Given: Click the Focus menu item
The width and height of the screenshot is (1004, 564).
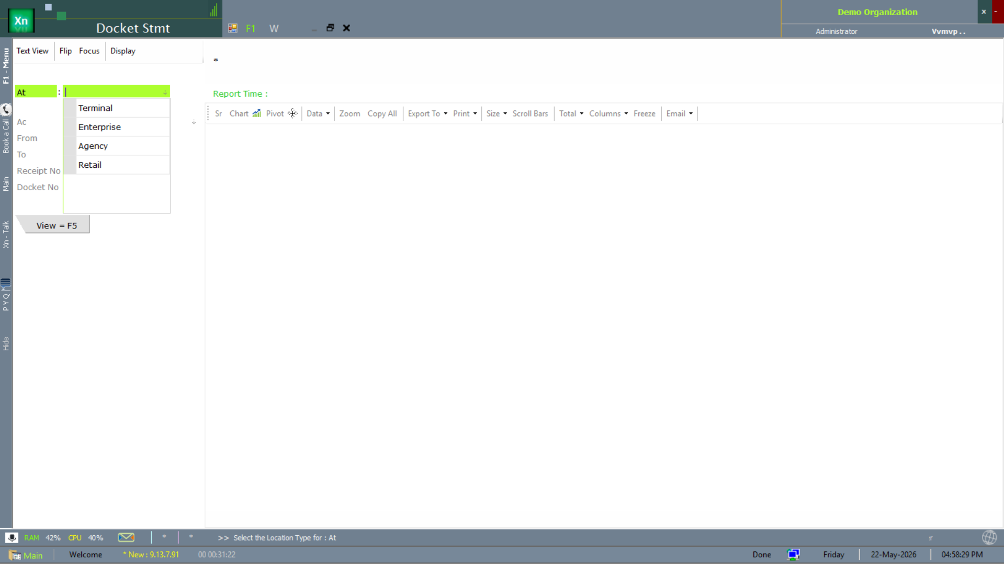Looking at the screenshot, I should (x=89, y=51).
